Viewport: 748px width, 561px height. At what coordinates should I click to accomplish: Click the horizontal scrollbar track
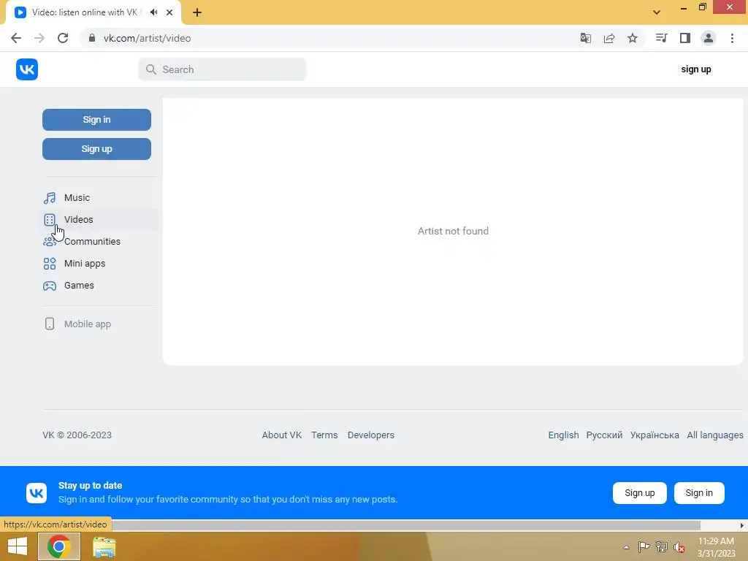406,525
